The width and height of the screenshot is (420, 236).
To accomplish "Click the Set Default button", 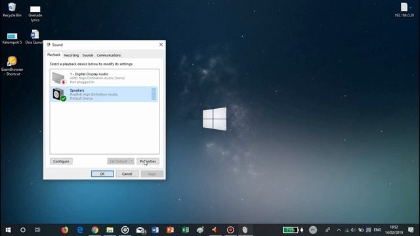I will coord(118,161).
